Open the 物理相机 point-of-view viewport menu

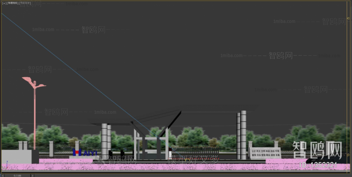[x=12, y=3]
